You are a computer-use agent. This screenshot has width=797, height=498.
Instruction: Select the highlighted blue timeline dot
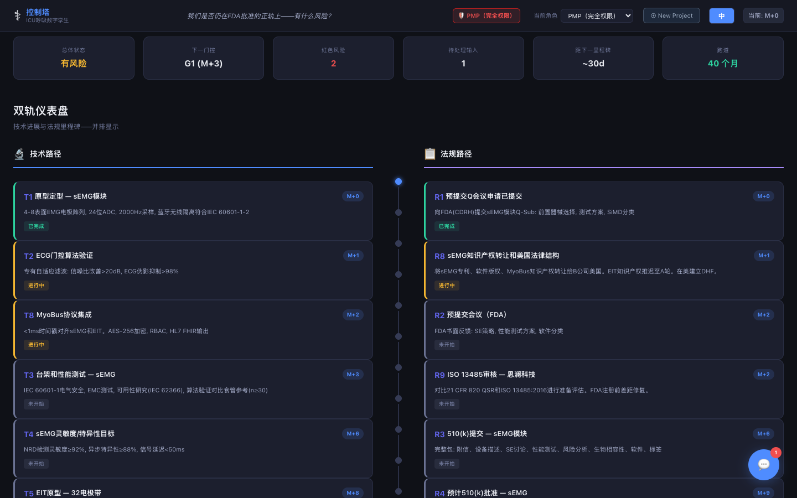click(x=398, y=181)
